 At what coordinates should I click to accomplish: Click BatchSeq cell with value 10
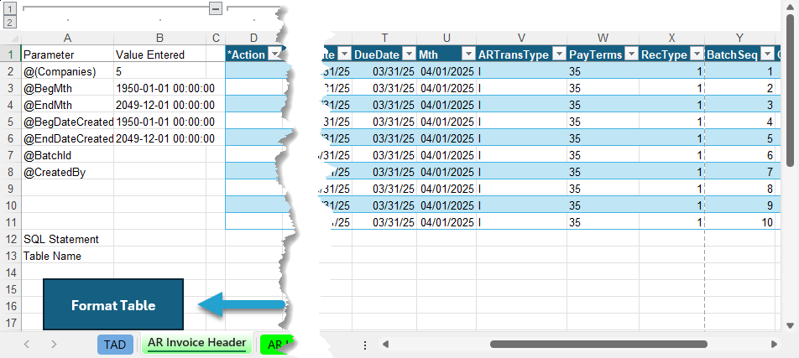pos(739,222)
